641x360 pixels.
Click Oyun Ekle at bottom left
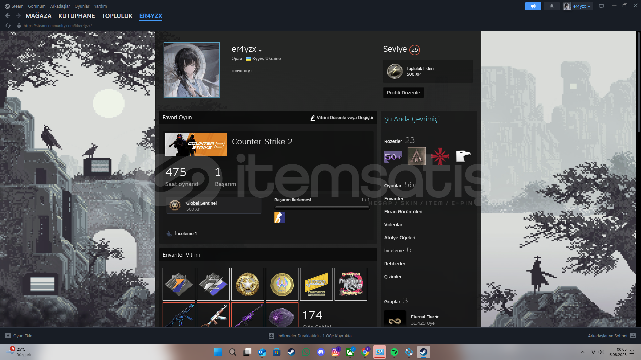pyautogui.click(x=19, y=336)
